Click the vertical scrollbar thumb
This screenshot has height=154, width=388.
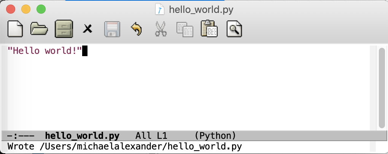(382, 88)
